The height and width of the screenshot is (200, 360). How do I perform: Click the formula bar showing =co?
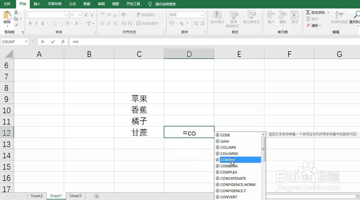pyautogui.click(x=215, y=41)
